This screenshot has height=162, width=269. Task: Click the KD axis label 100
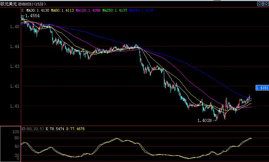pyautogui.click(x=16, y=132)
